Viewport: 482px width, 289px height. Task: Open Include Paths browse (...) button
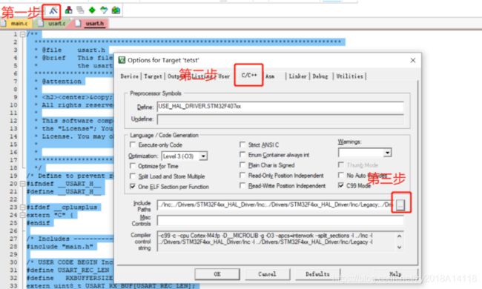[400, 205]
